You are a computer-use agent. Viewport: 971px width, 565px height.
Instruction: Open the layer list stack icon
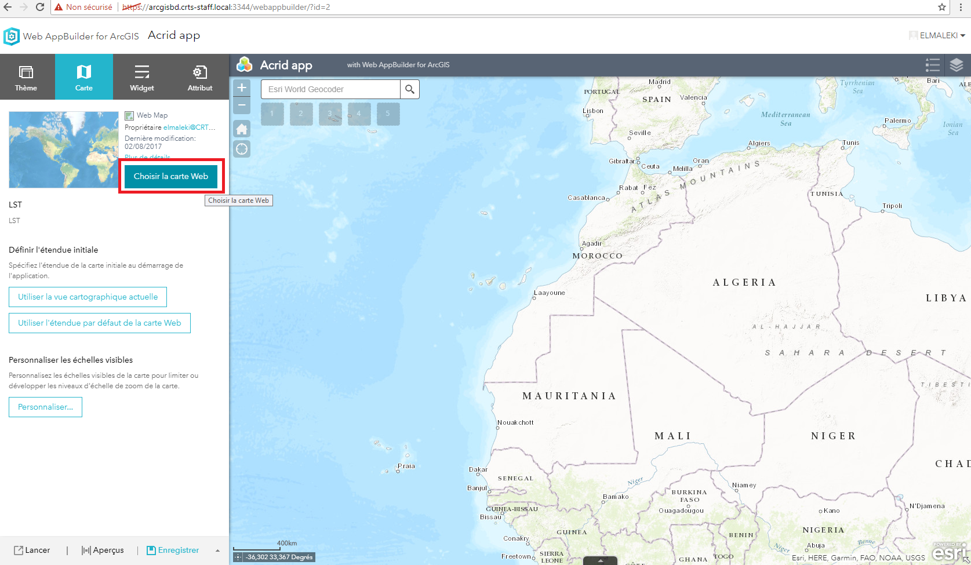pyautogui.click(x=957, y=65)
